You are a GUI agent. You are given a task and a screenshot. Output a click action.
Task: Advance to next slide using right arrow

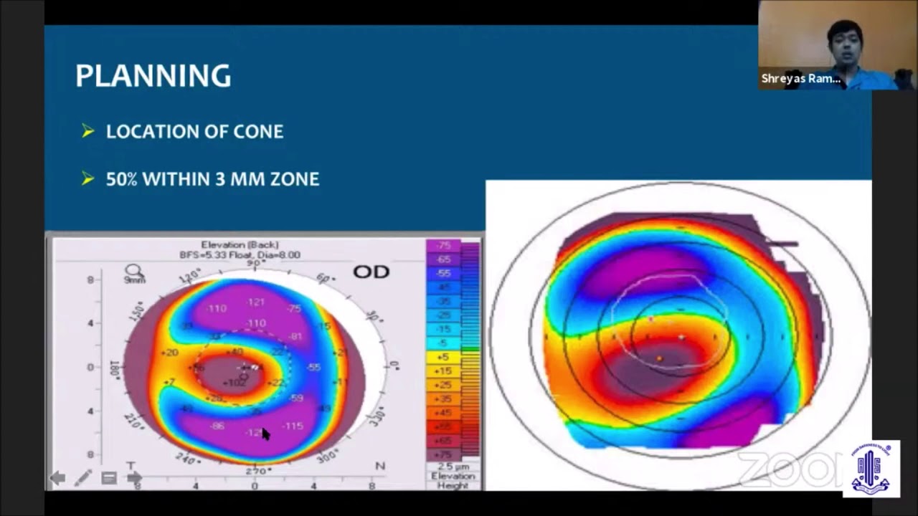click(x=135, y=478)
